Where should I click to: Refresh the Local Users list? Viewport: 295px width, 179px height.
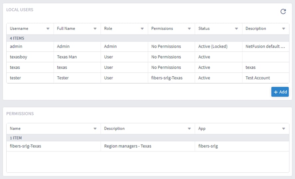tap(283, 12)
